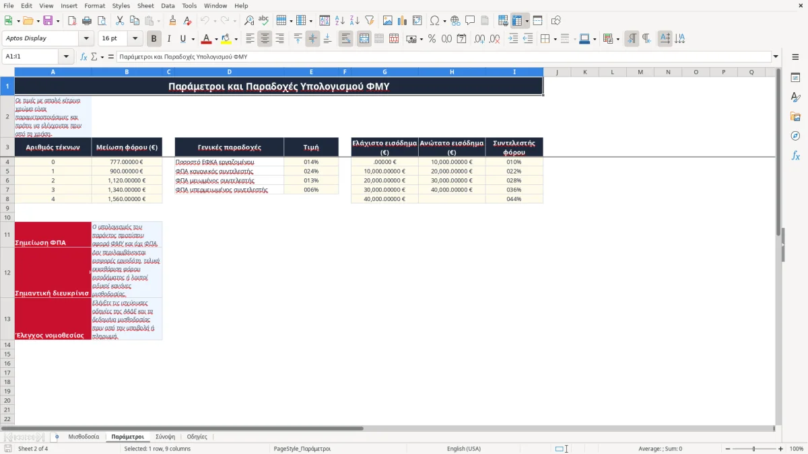
Task: Open the Find & Replace tool
Action: point(249,21)
